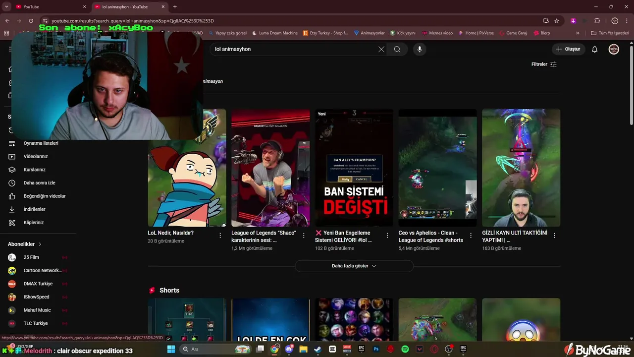The image size is (634, 357).
Task: Open Steam from the taskbar
Action: (317, 349)
